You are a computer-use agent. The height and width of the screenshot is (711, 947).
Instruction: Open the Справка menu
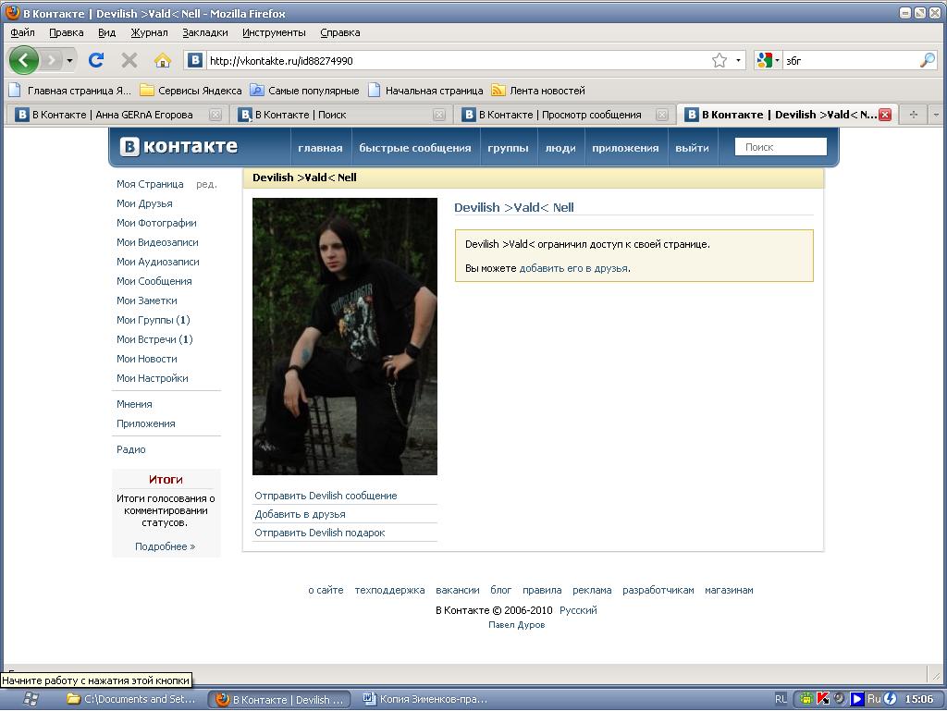340,32
